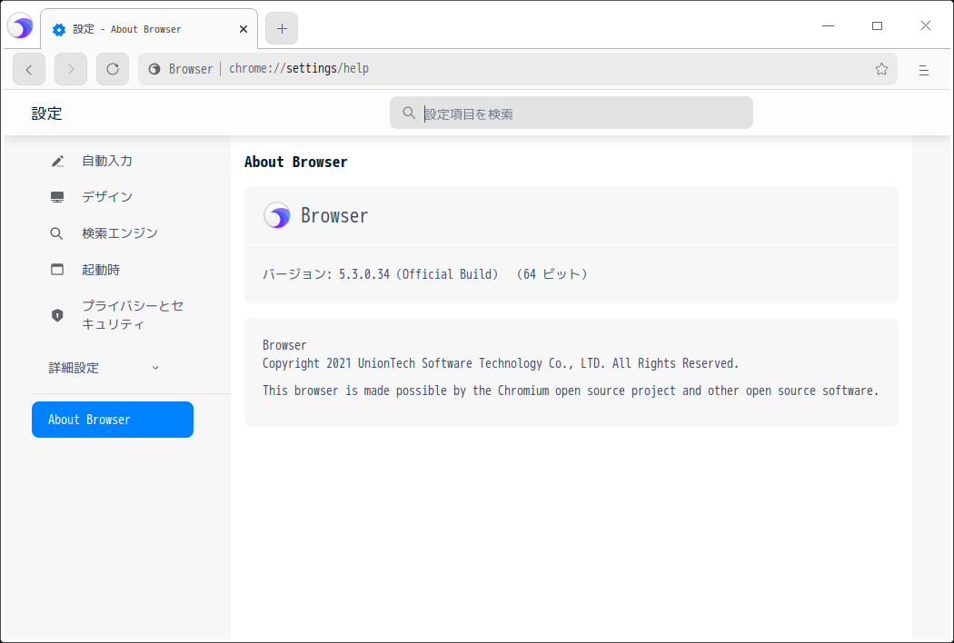Click the site info icon in address bar
The width and height of the screenshot is (954, 643).
click(154, 69)
